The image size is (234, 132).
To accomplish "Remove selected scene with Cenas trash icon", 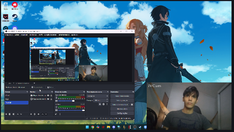I will pyautogui.click(x=10, y=114).
